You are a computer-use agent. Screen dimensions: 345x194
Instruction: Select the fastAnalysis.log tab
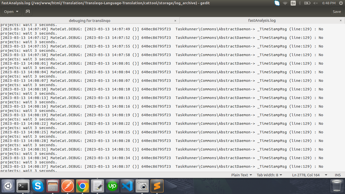point(261,20)
